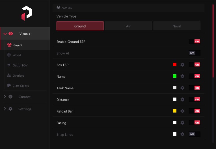Open the Players submenu item
216x149 pixels.
[x=25, y=45]
